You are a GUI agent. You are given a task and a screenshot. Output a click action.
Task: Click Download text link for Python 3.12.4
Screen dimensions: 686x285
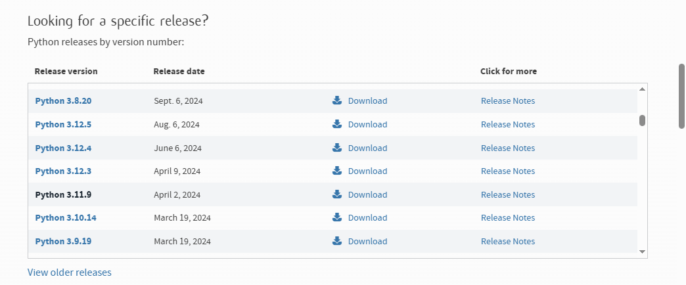[367, 148]
